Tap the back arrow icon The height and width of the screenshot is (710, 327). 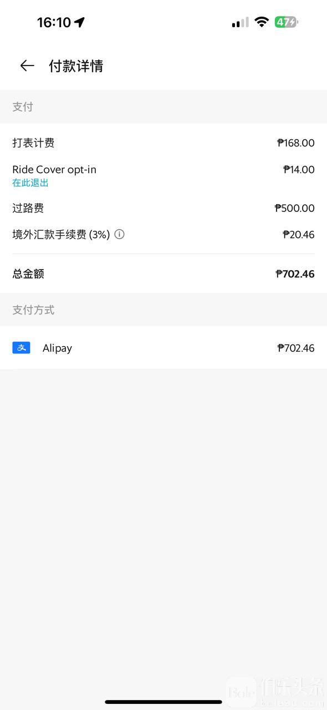tap(27, 66)
